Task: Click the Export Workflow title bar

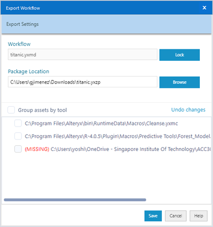Action: click(x=101, y=8)
